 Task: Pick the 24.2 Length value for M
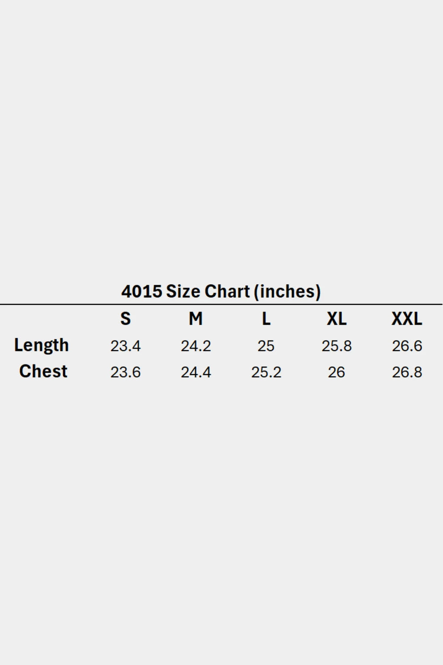196,346
